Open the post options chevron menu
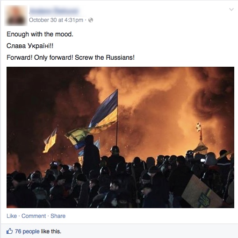Screen dimensions: 238x238 pyautogui.click(x=231, y=9)
